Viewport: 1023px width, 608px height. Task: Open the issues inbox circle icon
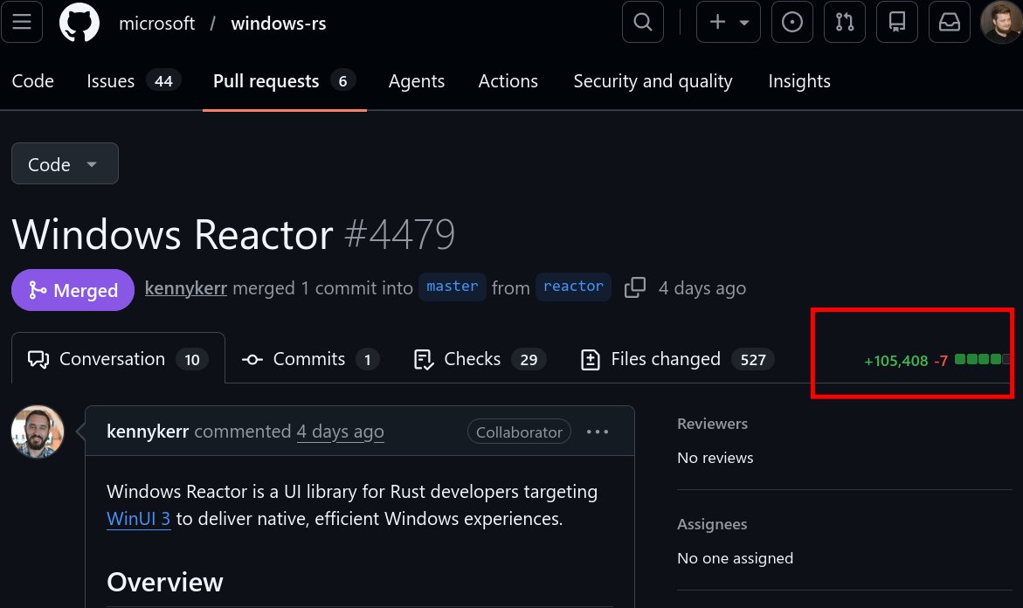[x=792, y=22]
